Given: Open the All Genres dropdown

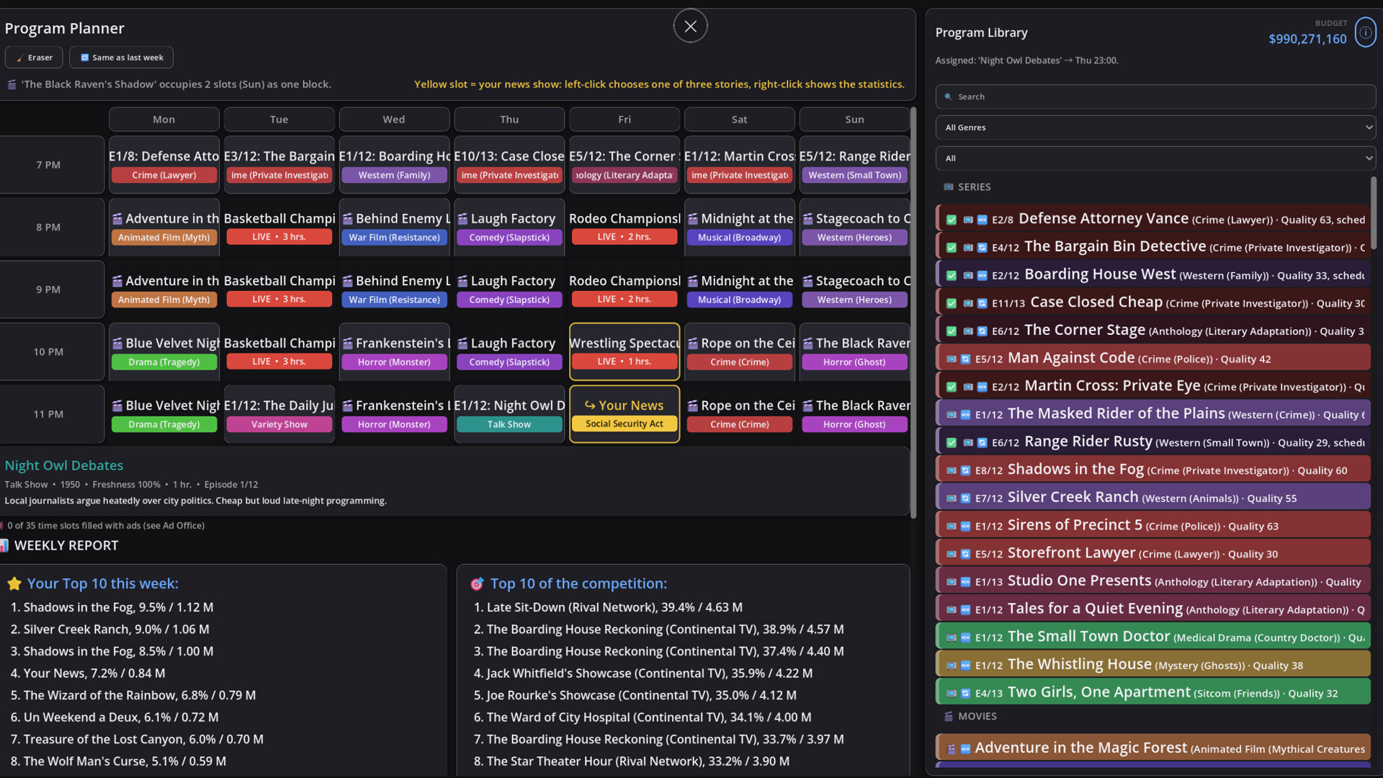Looking at the screenshot, I should tap(1155, 128).
